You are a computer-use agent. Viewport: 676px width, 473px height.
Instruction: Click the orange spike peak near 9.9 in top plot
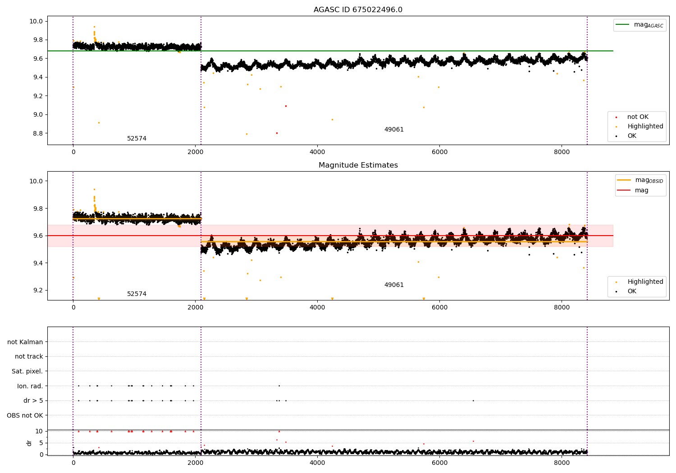tap(94, 27)
